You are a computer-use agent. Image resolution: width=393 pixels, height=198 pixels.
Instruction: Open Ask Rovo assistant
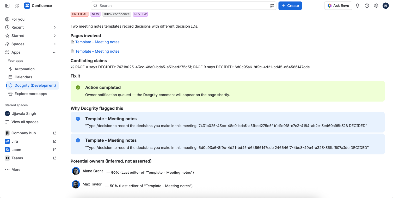click(338, 6)
